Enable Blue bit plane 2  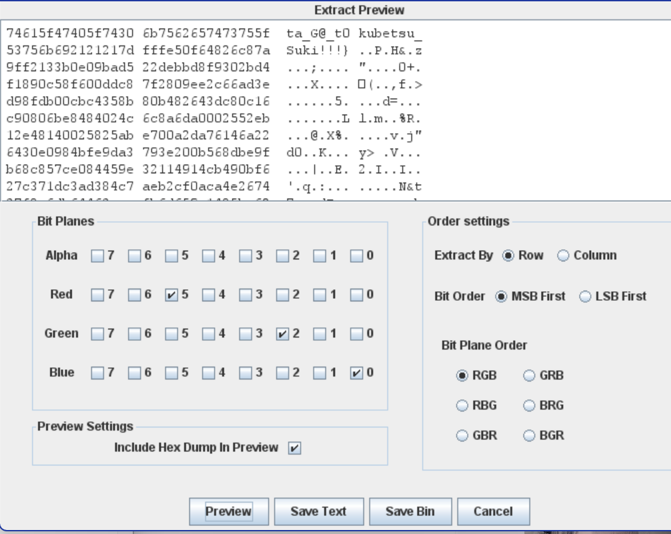click(x=283, y=373)
